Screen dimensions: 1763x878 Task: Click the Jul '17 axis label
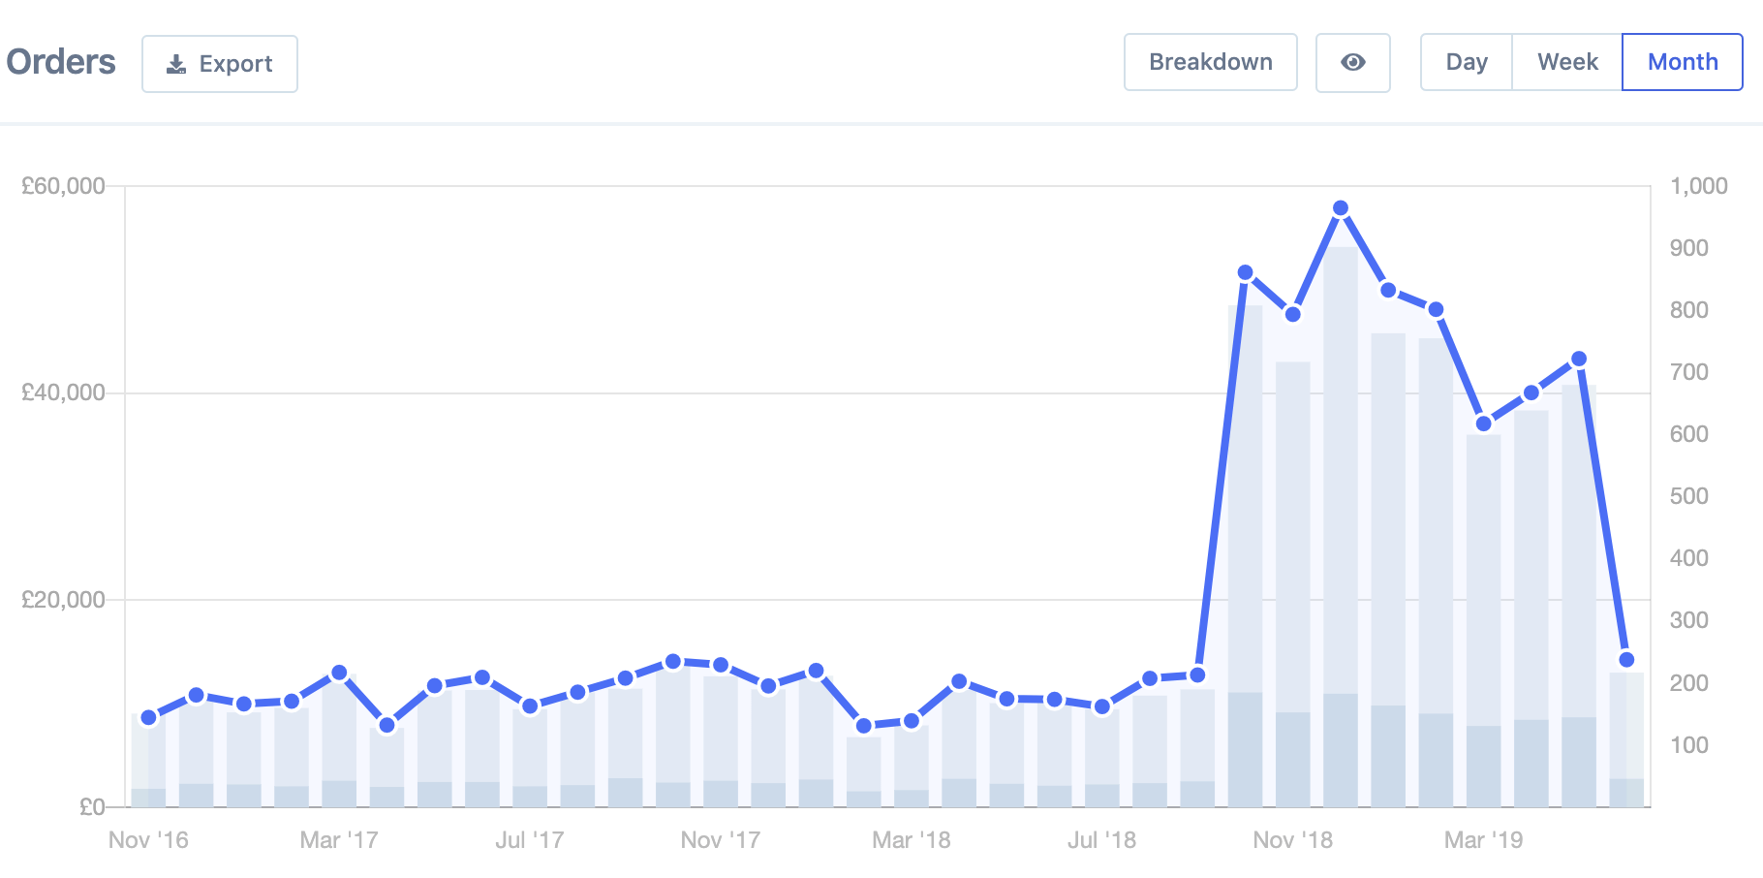pyautogui.click(x=530, y=840)
